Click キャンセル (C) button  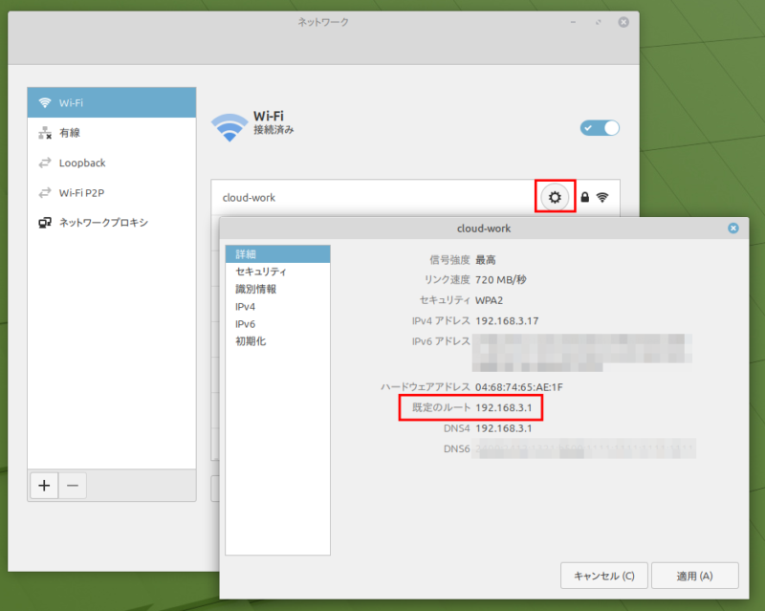[604, 576]
